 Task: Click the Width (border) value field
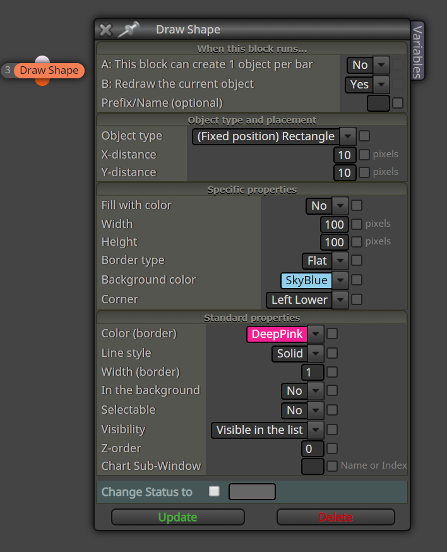pos(313,373)
